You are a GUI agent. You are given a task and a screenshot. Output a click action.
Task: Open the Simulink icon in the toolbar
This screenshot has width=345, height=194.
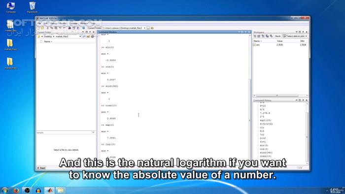click(70, 28)
